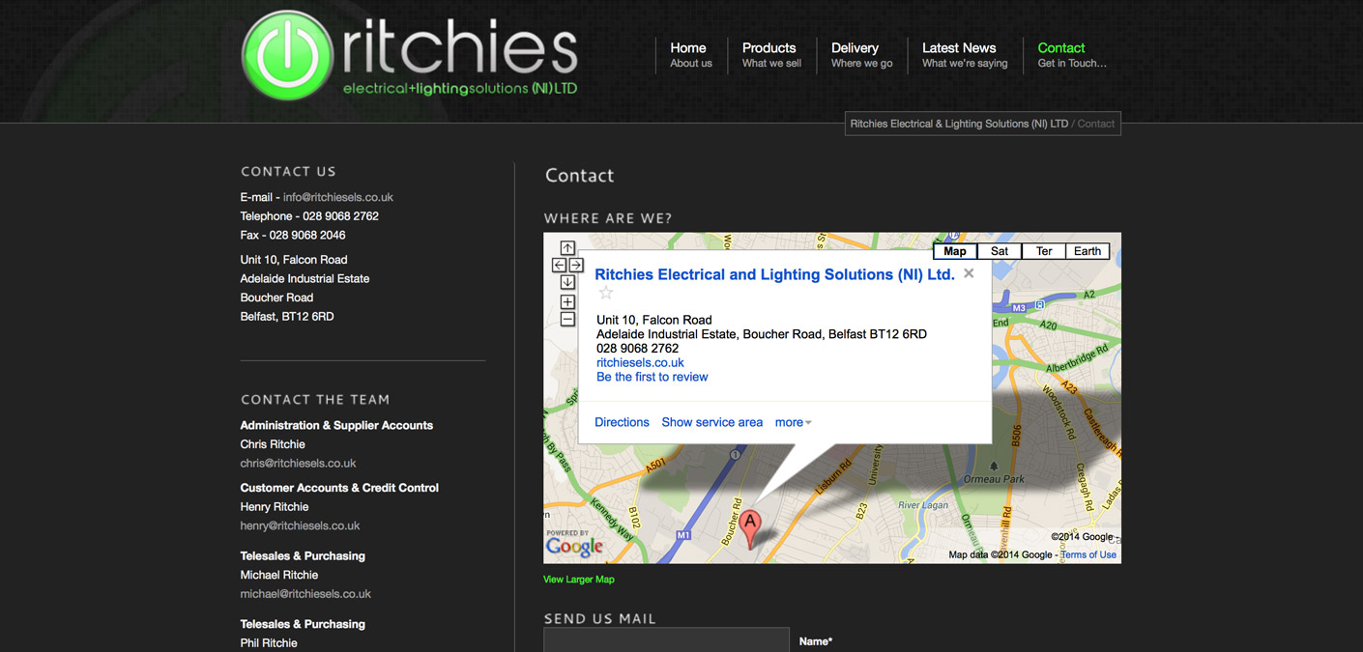The height and width of the screenshot is (652, 1363).
Task: Open the Delivery menu item
Action: [x=861, y=55]
